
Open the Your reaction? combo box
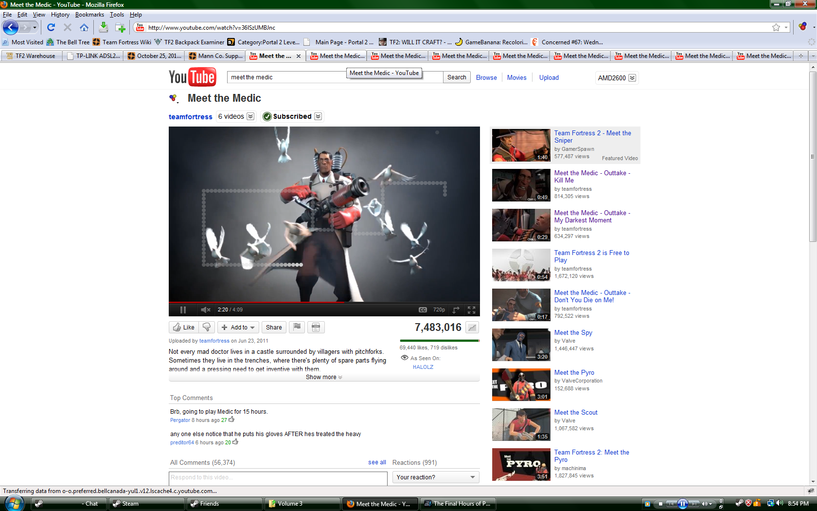(x=436, y=477)
